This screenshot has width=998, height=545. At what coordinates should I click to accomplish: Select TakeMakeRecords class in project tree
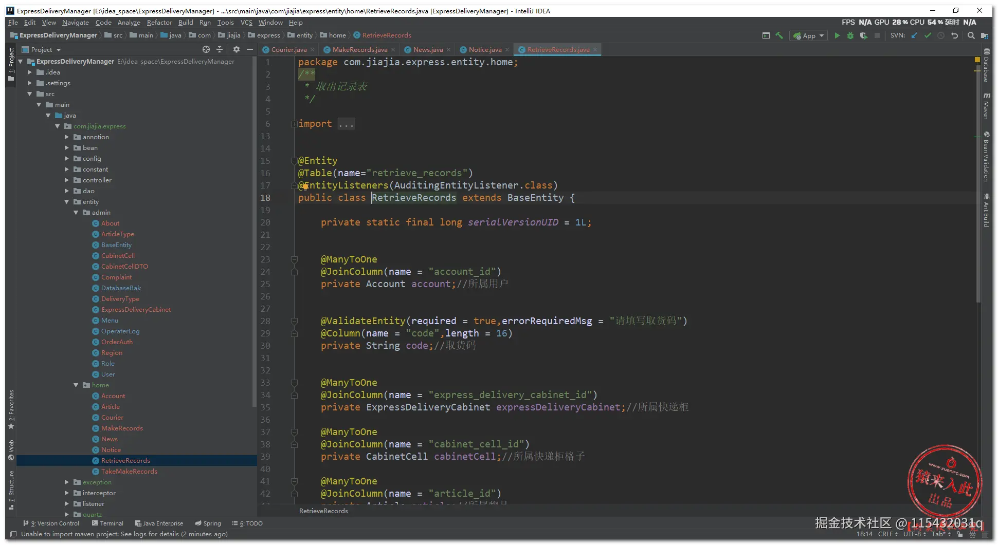click(129, 472)
